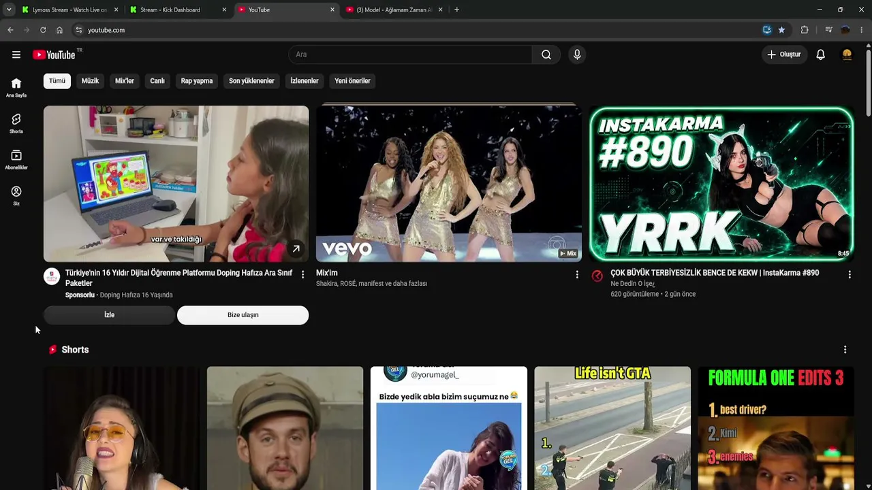The width and height of the screenshot is (872, 490).
Task: Open a new browser tab
Action: 456,10
